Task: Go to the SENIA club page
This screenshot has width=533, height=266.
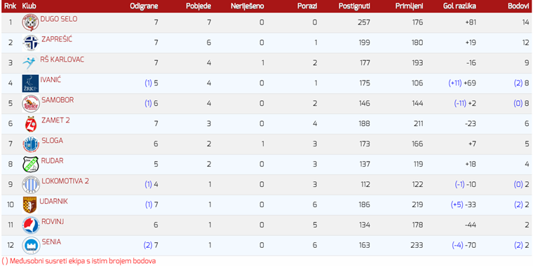Action: point(52,241)
